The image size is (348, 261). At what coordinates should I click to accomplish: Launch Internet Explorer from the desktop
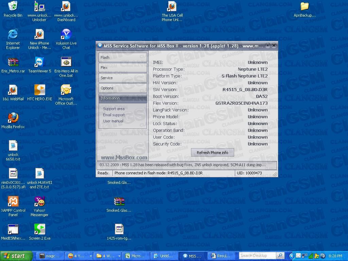click(x=13, y=34)
